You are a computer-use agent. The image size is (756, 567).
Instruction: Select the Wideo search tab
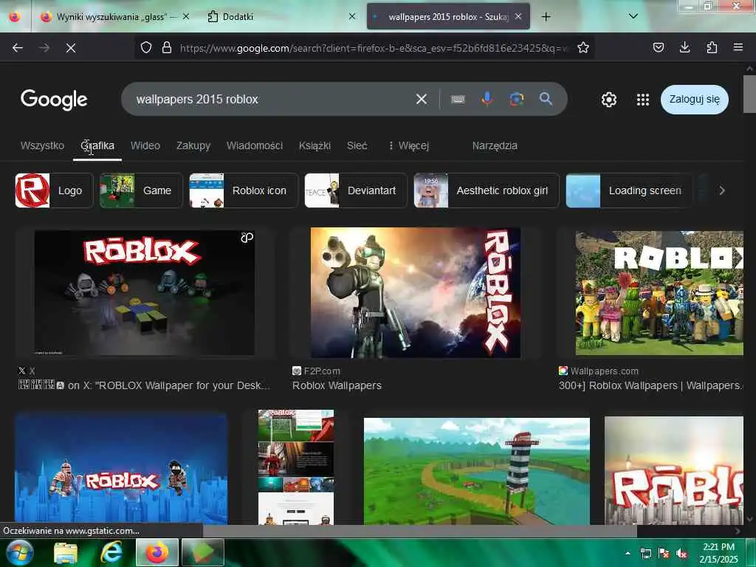[x=145, y=145]
